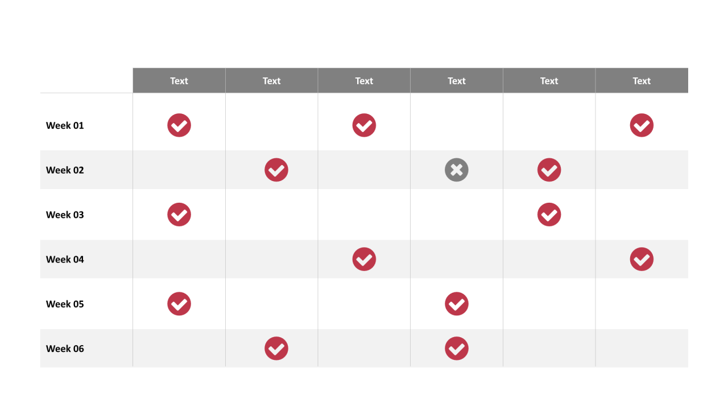This screenshot has width=728, height=410.
Task: Click the gray X icon in Week 02
Action: click(x=456, y=170)
